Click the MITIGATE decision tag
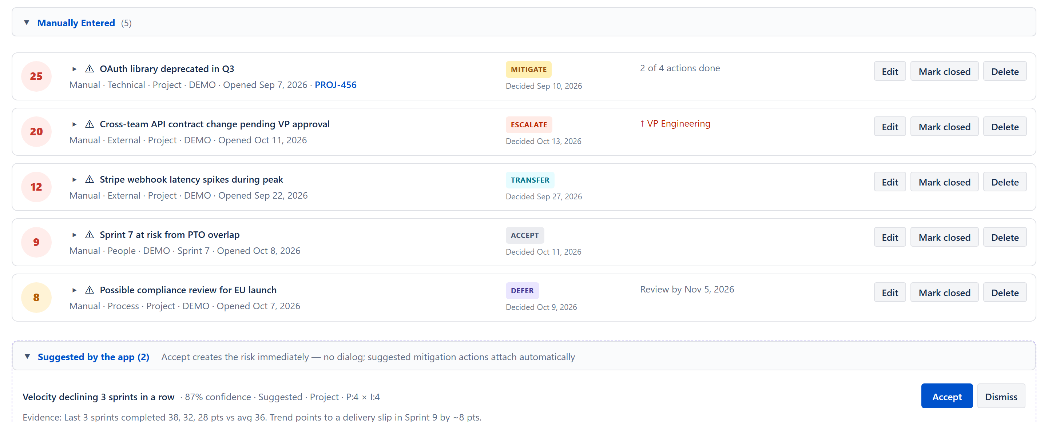This screenshot has height=422, width=1048. [x=528, y=69]
